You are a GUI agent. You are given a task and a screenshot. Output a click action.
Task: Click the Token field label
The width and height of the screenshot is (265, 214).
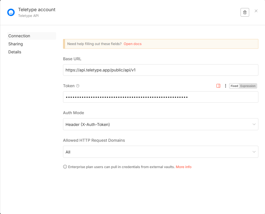69,86
